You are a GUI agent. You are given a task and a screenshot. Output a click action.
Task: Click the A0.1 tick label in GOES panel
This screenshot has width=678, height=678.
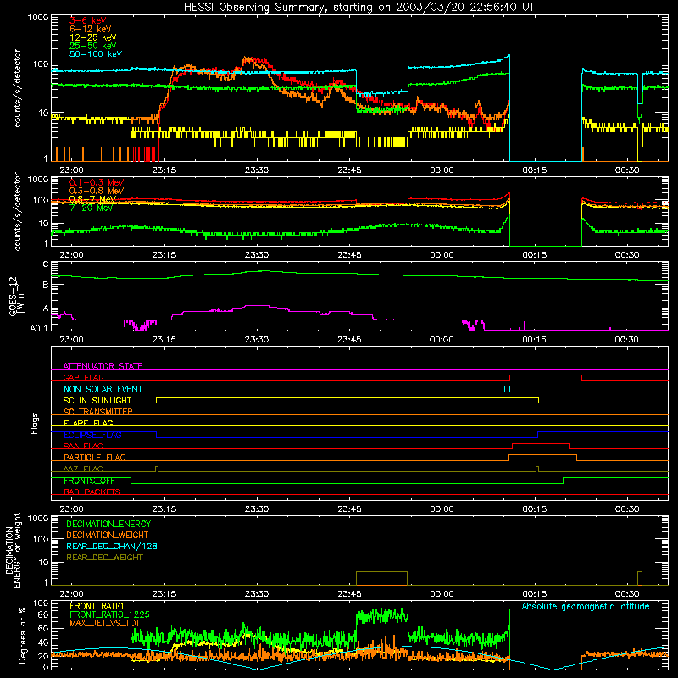pos(39,329)
